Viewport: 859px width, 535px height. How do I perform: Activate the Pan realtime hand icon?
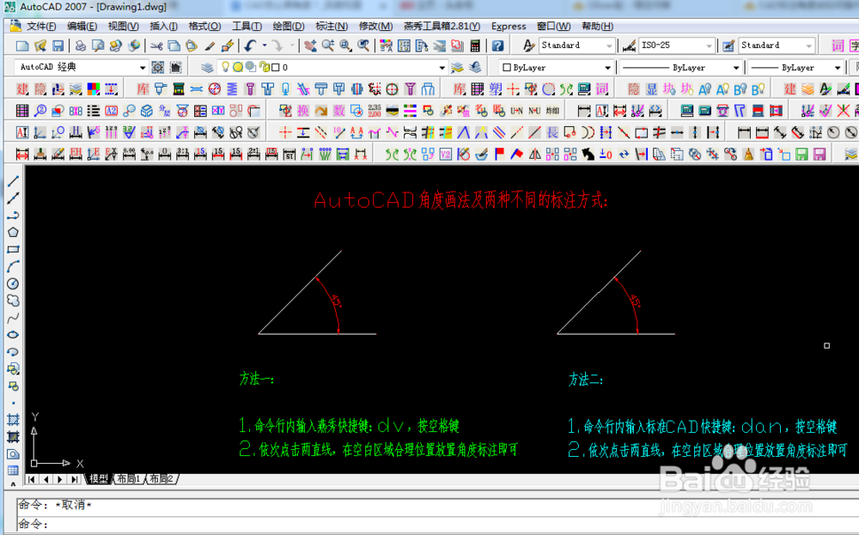click(x=310, y=46)
